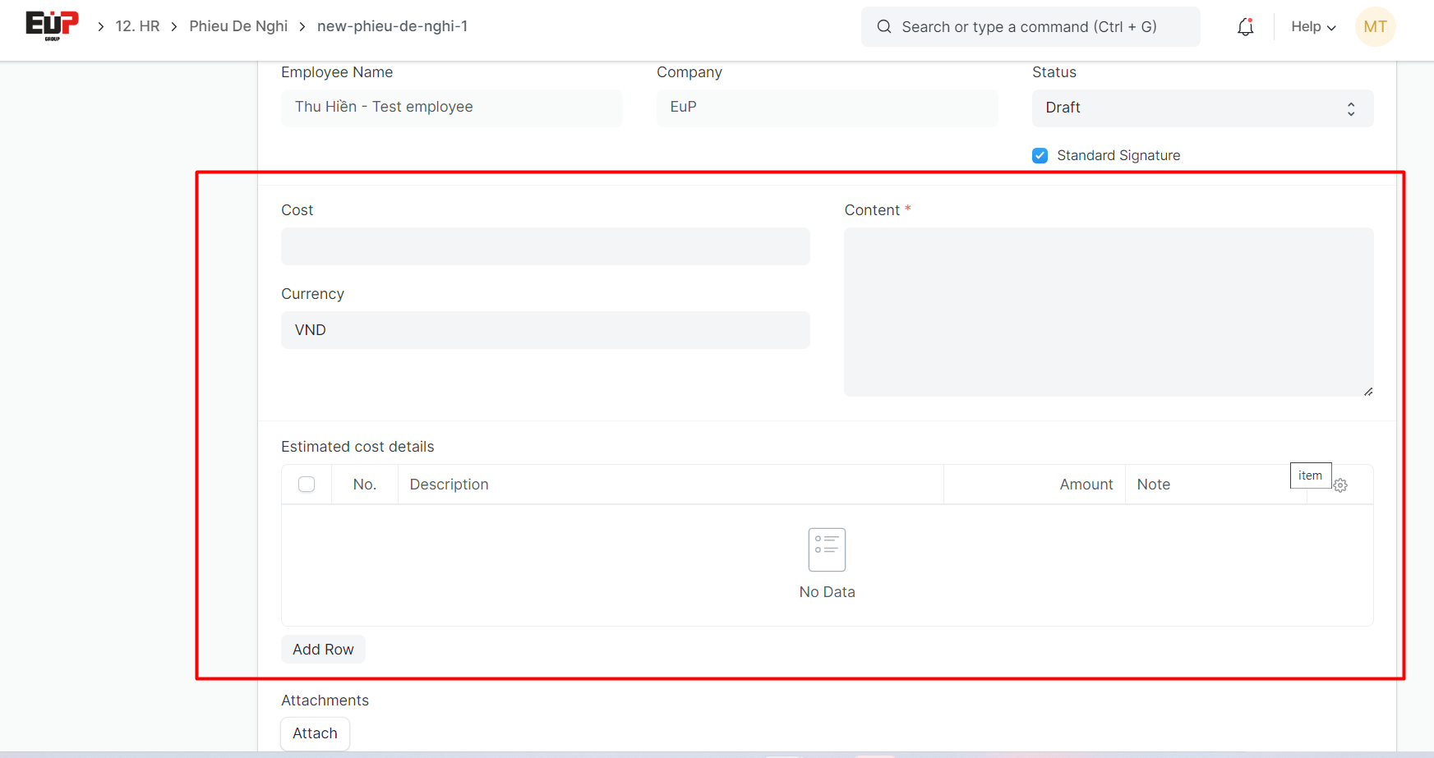Go to 12. HR breadcrumb

pos(137,26)
